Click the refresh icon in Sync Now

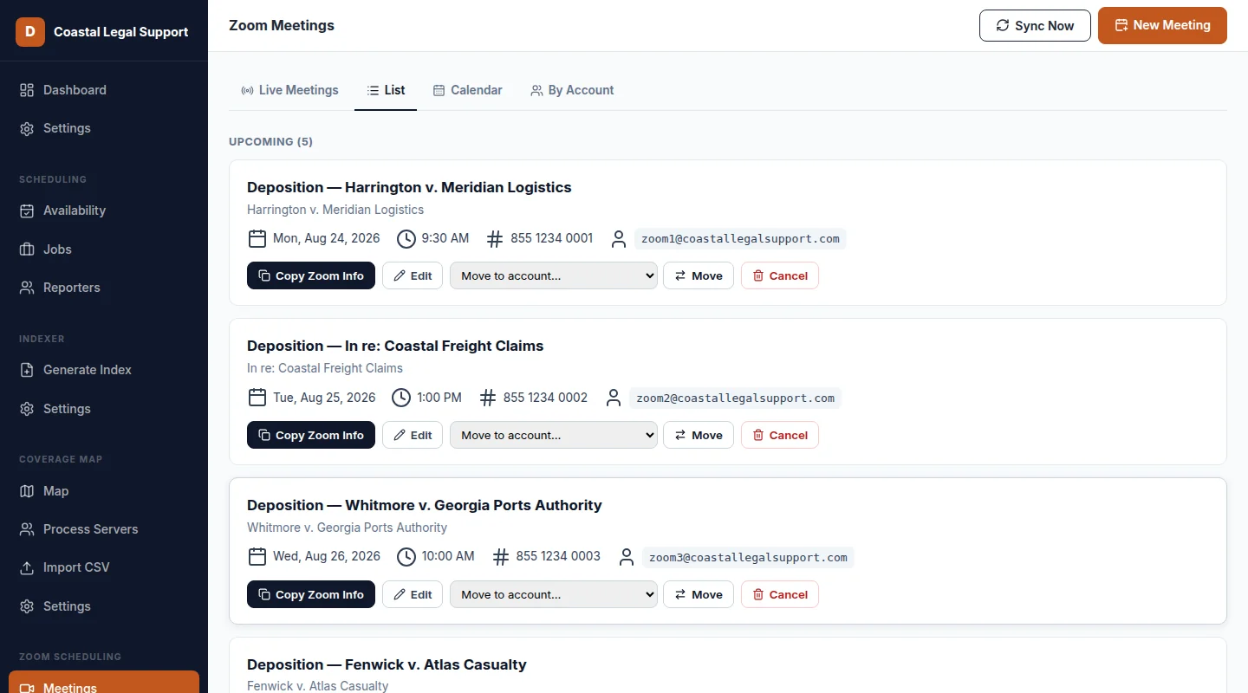coord(1003,26)
